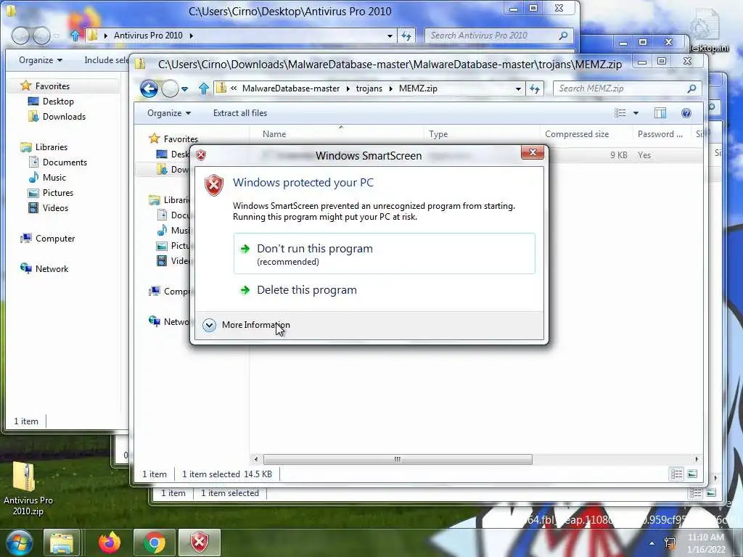Refresh the Antivirus Pro 2010 window
Image resolution: width=743 pixels, height=557 pixels.
pos(406,36)
